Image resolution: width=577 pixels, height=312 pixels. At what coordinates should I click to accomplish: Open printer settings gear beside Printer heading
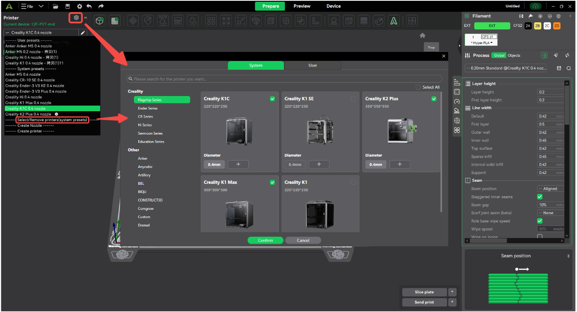tap(76, 18)
